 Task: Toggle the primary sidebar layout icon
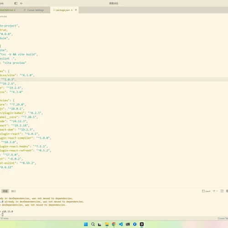16,3
